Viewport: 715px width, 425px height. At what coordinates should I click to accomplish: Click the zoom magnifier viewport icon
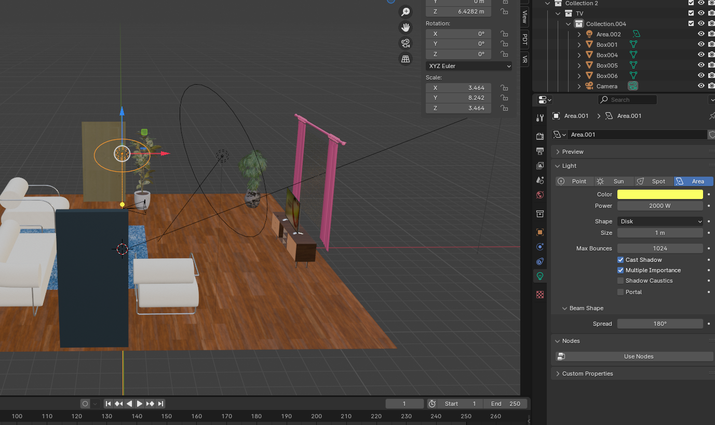405,11
